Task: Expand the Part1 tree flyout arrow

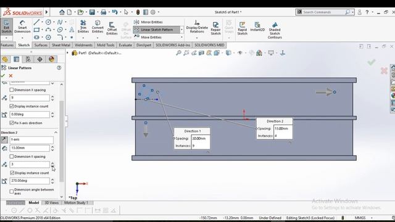Action: [67, 53]
